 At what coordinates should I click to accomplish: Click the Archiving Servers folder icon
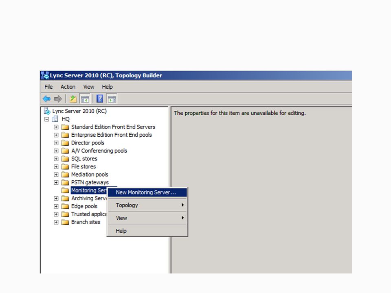(65, 198)
